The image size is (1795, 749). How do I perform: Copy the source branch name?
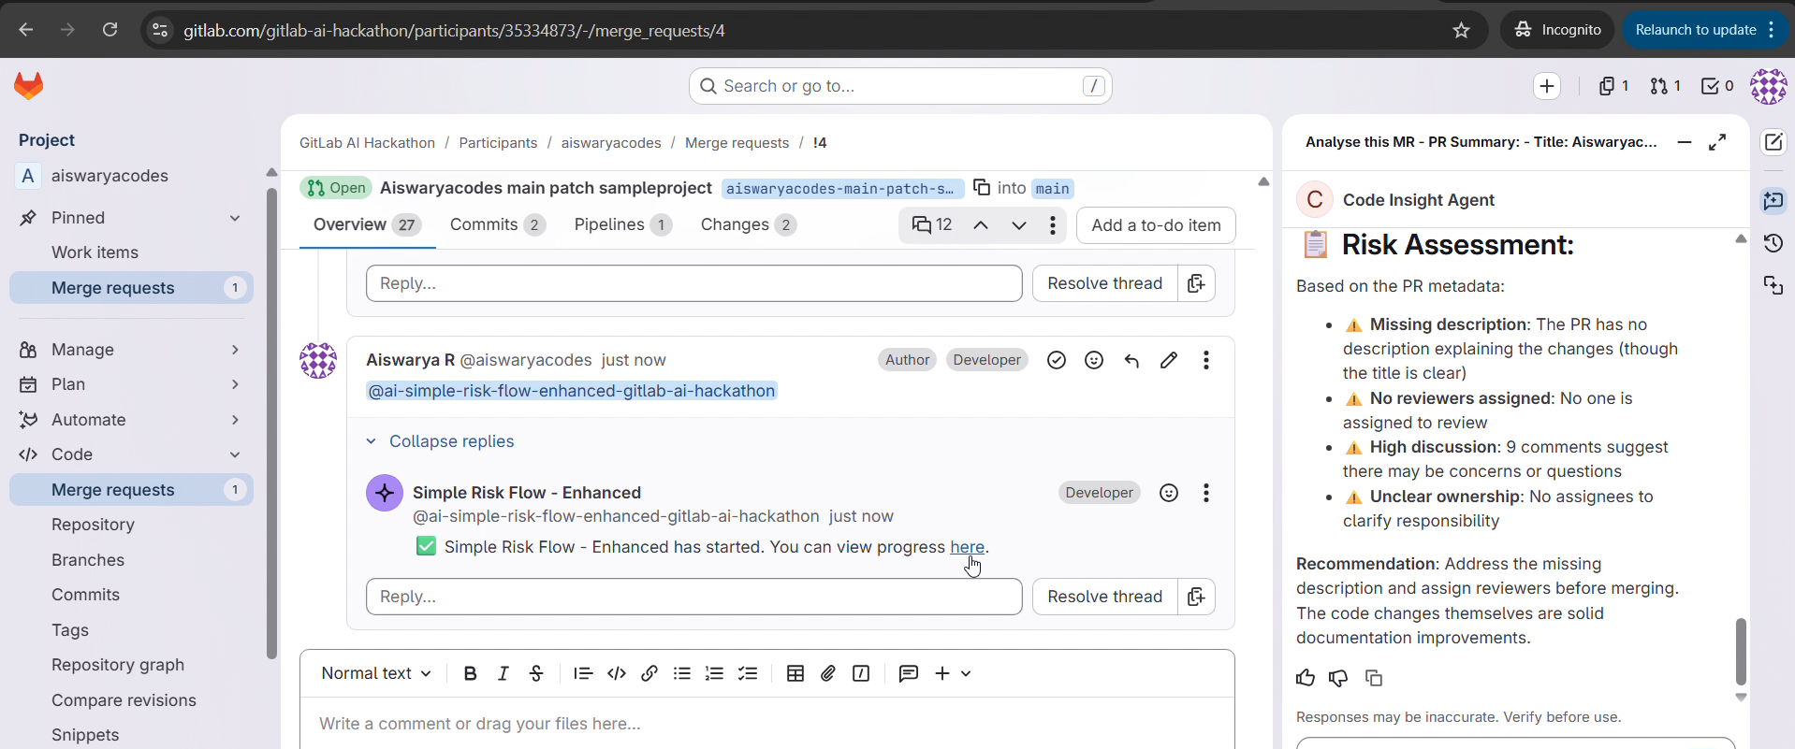pos(982,187)
